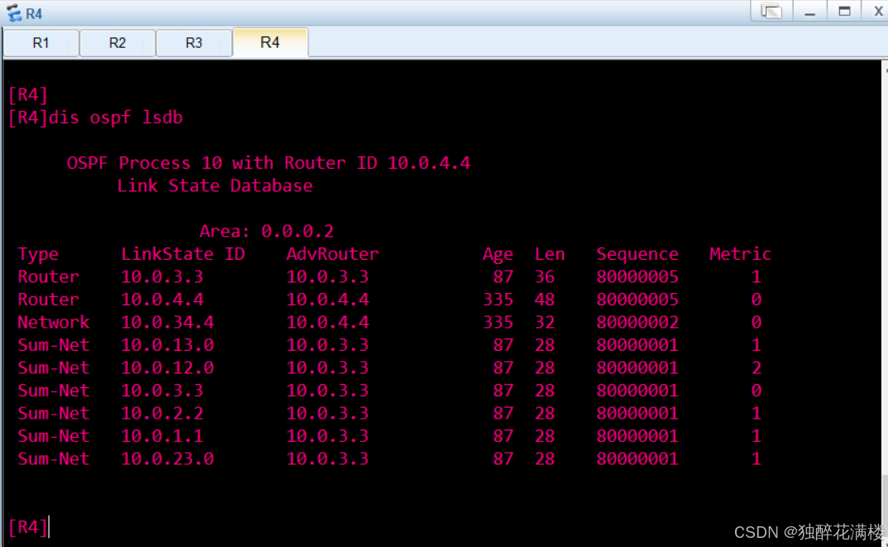Screen dimensions: 888x547
Task: Click the R4 app icon in title bar
Action: click(x=13, y=13)
